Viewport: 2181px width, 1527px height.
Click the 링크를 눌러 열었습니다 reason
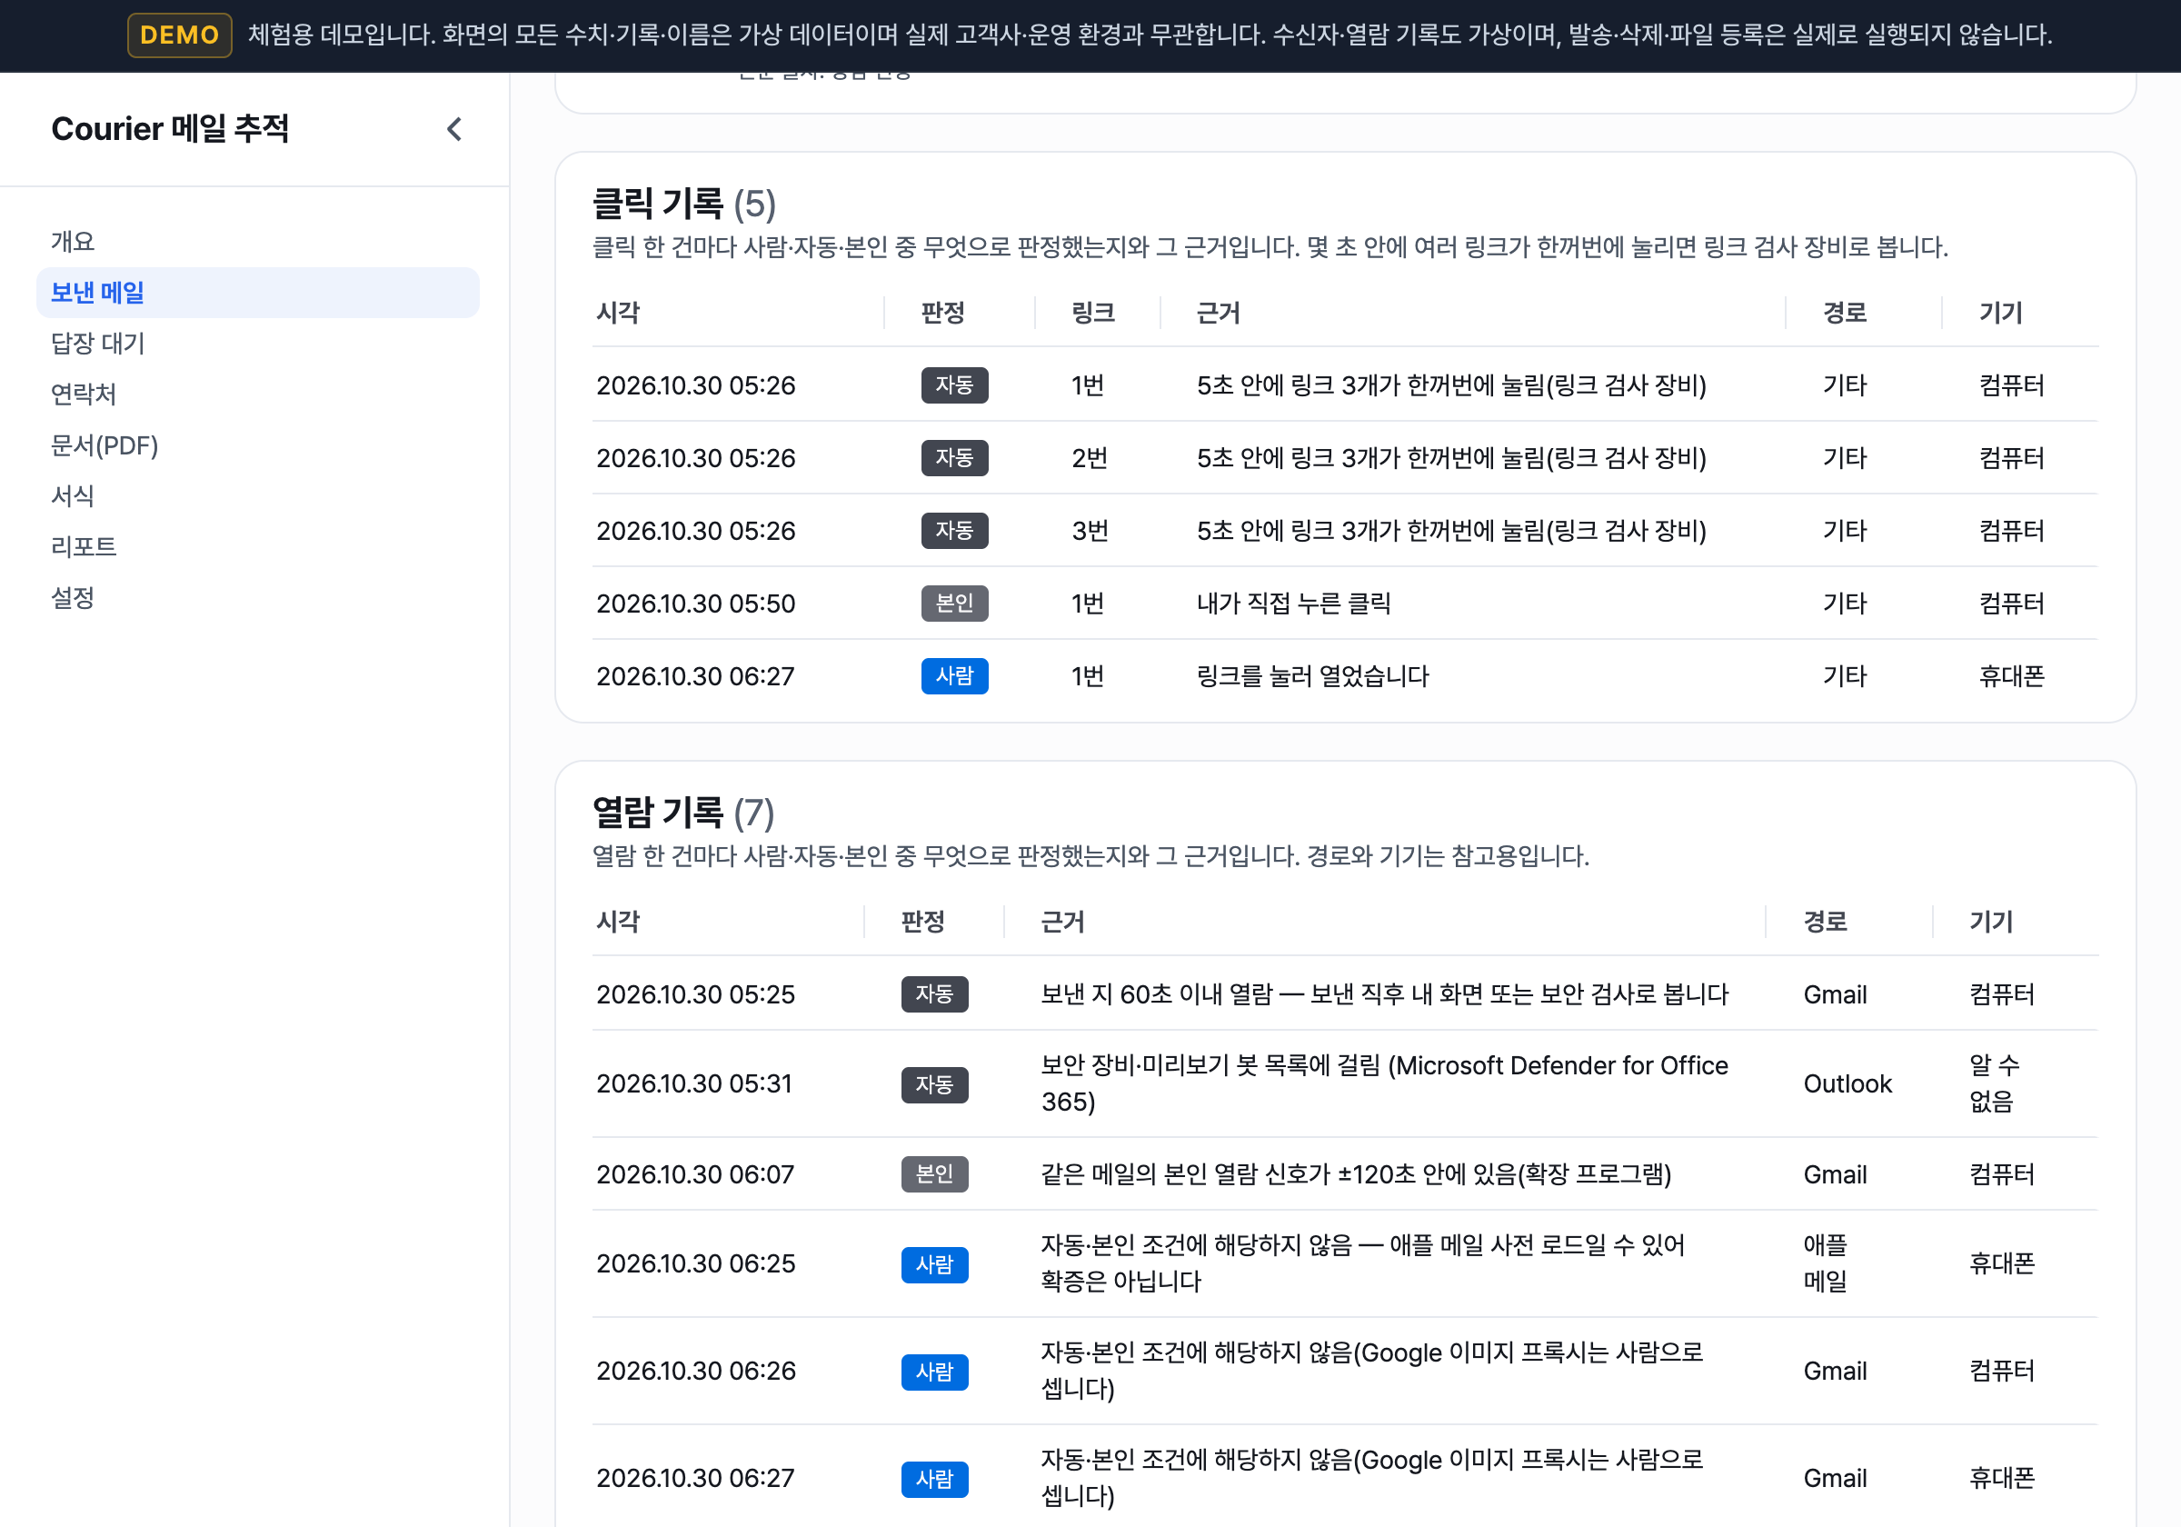pyautogui.click(x=1313, y=675)
